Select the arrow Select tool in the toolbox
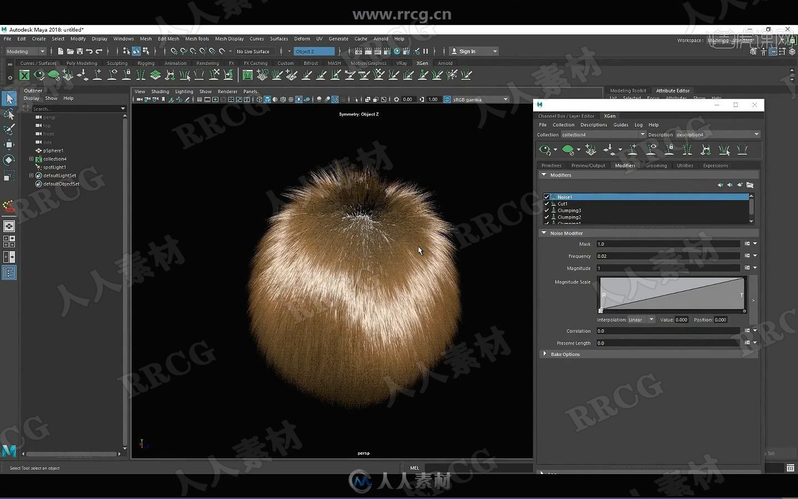Screen dimensions: 798x499 click(9, 99)
